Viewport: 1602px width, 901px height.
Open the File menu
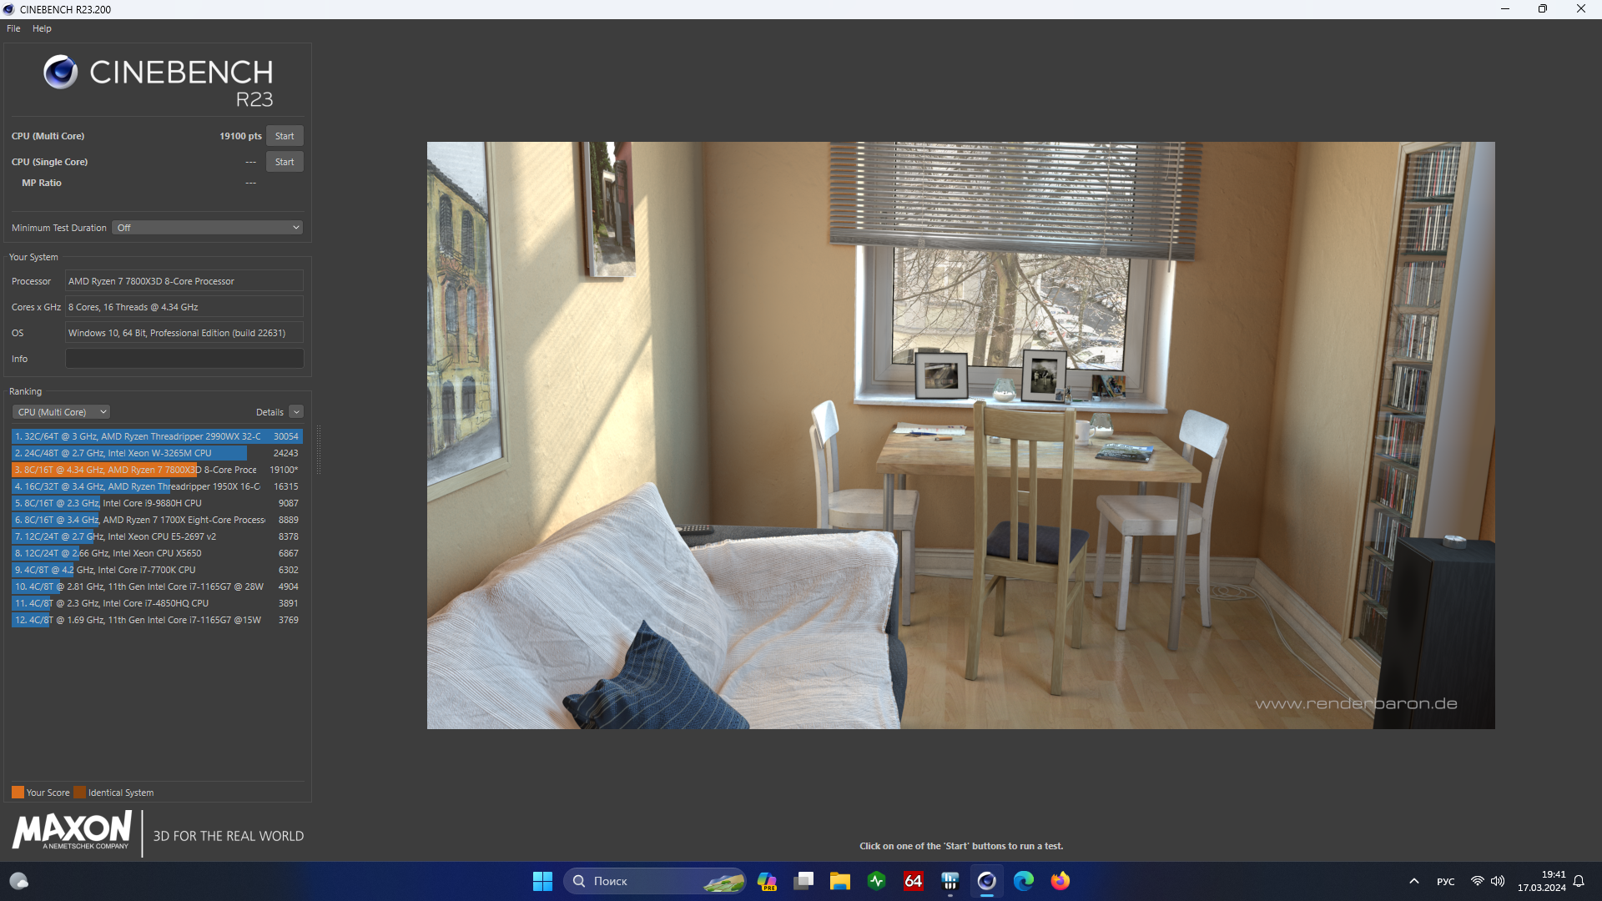(13, 28)
